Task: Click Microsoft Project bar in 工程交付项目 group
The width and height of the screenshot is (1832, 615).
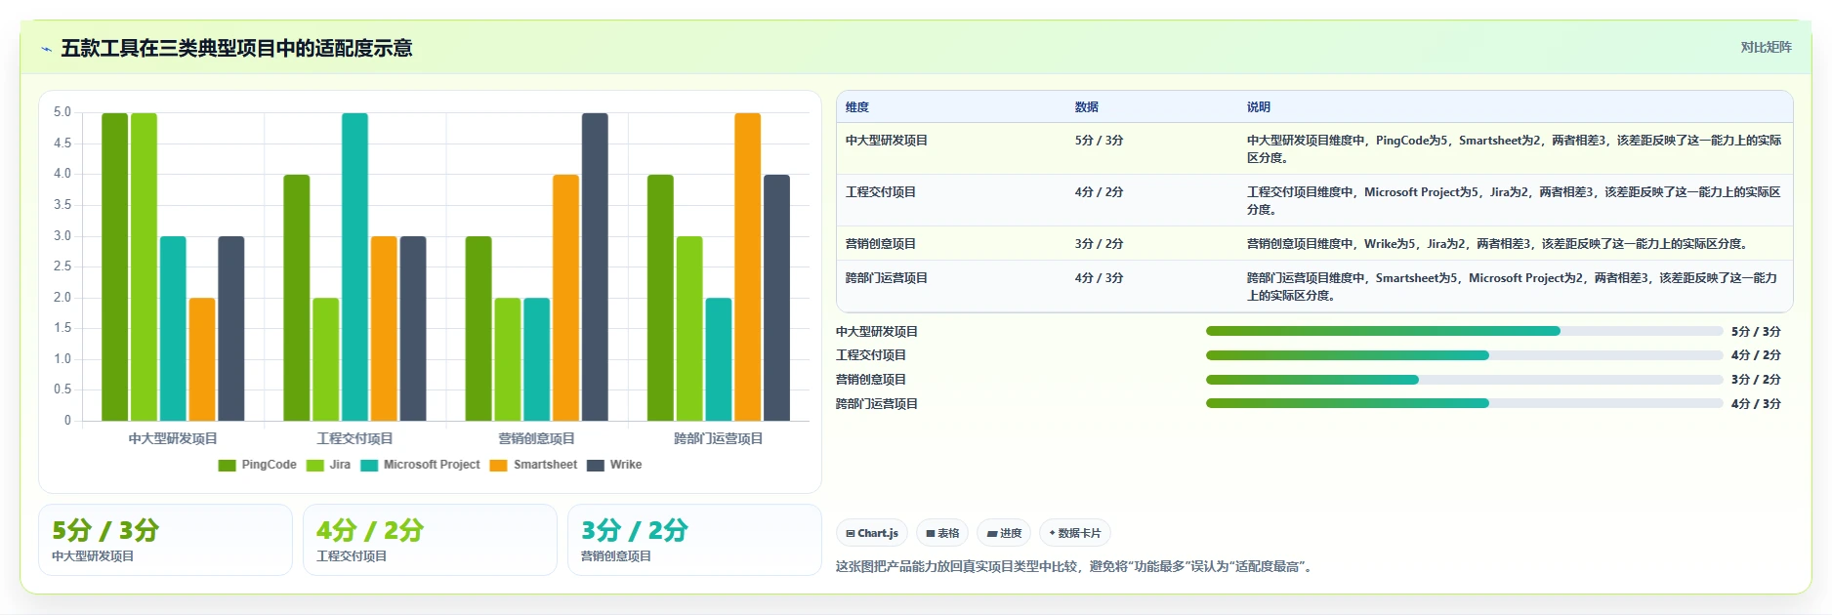Action: (x=354, y=267)
